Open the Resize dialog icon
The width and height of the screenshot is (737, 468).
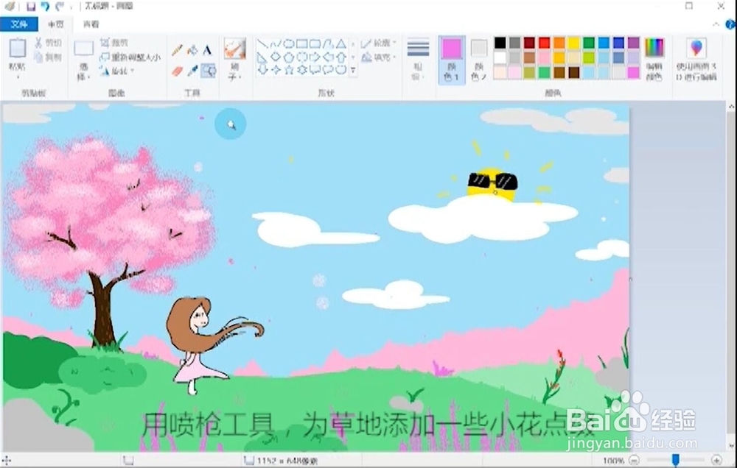(x=105, y=55)
